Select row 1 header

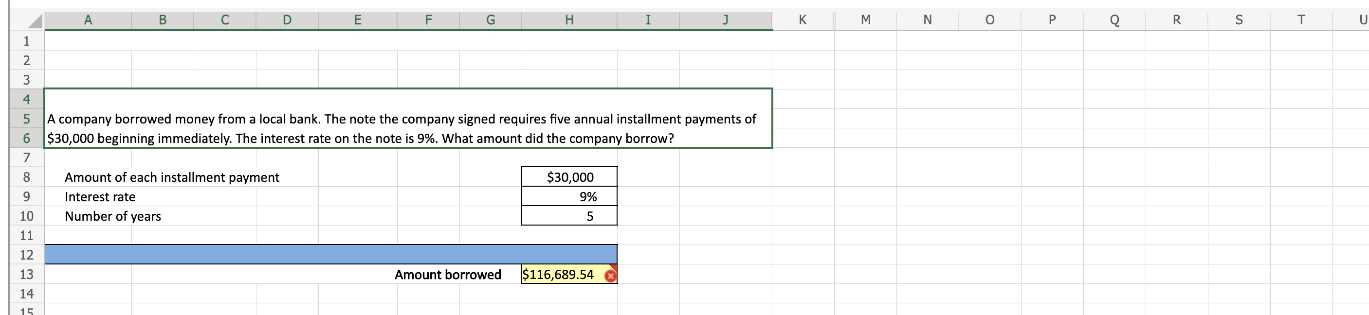[x=27, y=41]
